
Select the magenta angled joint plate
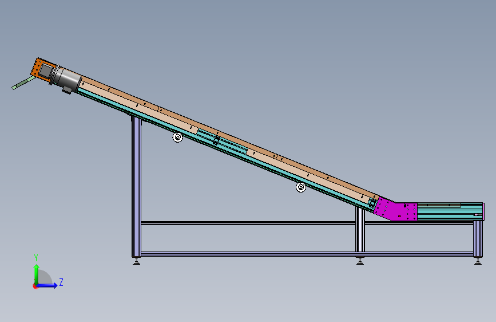(395, 209)
